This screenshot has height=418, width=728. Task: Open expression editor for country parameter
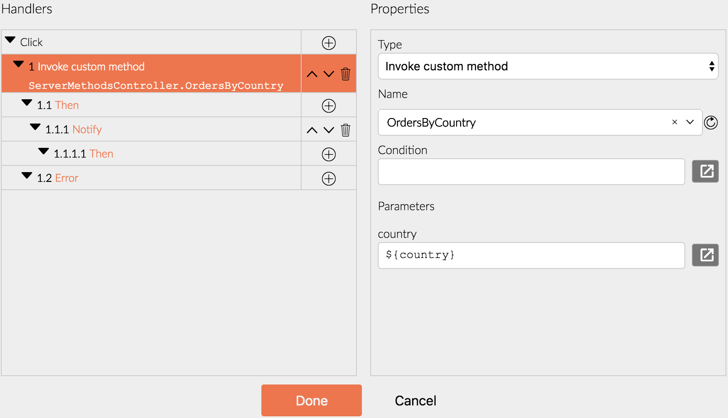pyautogui.click(x=705, y=255)
